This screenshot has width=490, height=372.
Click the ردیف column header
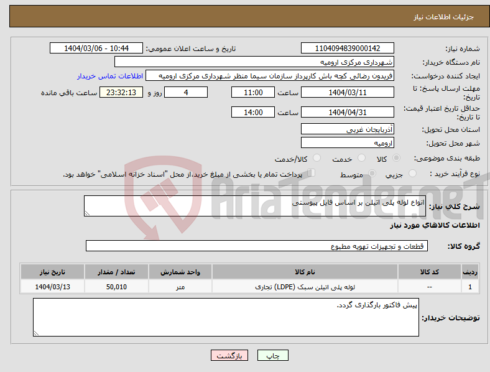click(470, 272)
